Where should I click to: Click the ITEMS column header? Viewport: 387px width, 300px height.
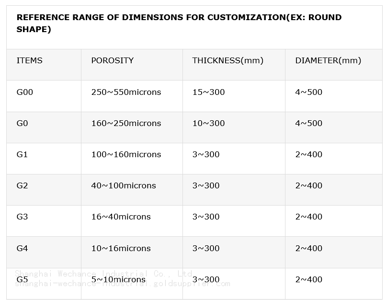click(x=29, y=61)
